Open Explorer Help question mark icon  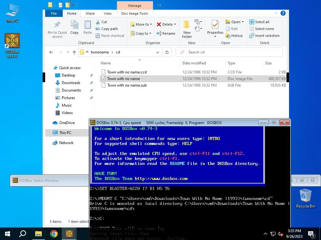point(283,13)
